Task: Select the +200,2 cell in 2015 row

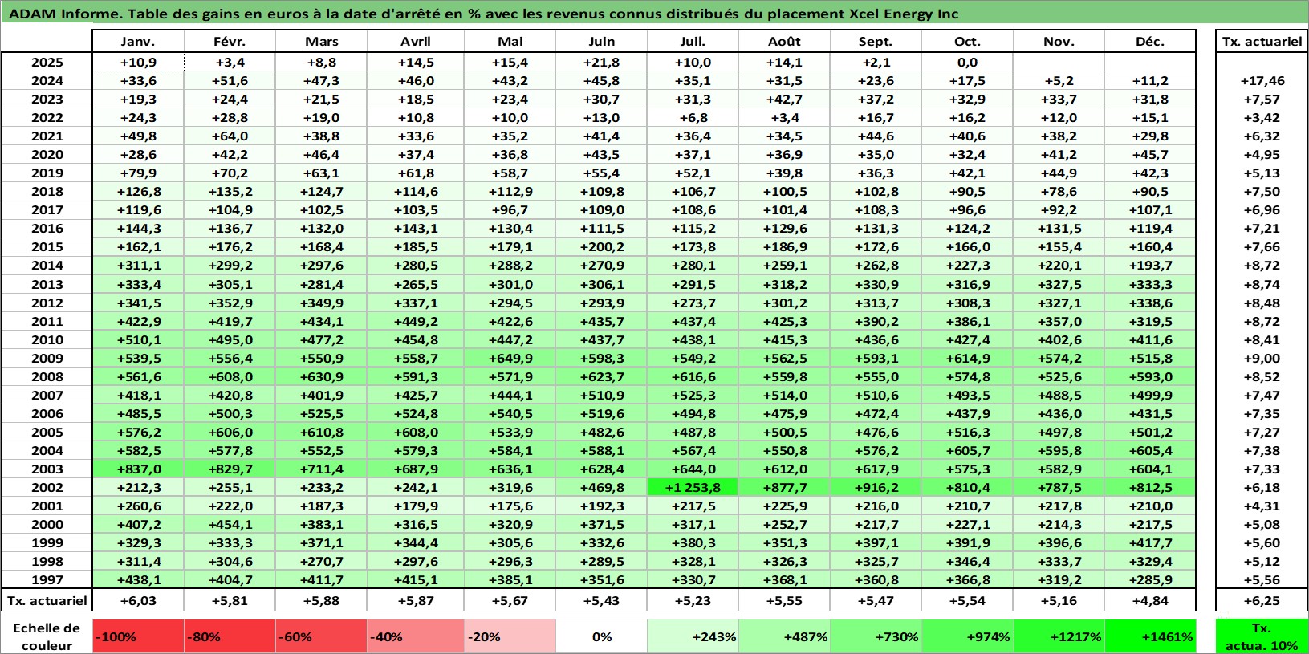Action: coord(602,246)
